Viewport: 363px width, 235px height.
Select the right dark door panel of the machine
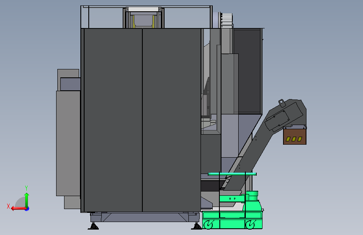tap(172, 120)
